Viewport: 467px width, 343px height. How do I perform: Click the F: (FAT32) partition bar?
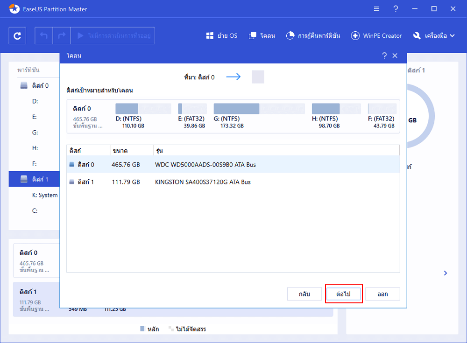pyautogui.click(x=382, y=109)
